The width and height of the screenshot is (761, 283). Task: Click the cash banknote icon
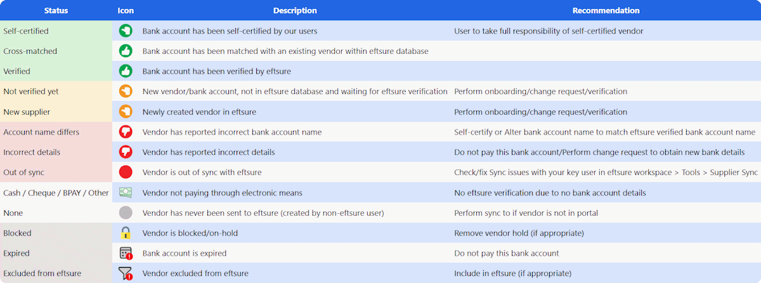126,192
